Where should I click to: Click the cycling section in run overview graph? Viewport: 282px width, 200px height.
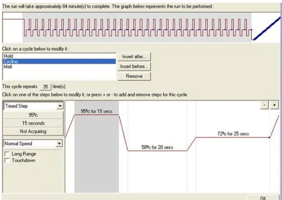click(x=137, y=27)
